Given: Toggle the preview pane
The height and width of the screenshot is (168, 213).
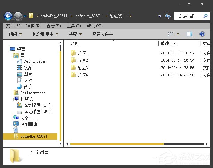Looking at the screenshot, I should [190, 34].
